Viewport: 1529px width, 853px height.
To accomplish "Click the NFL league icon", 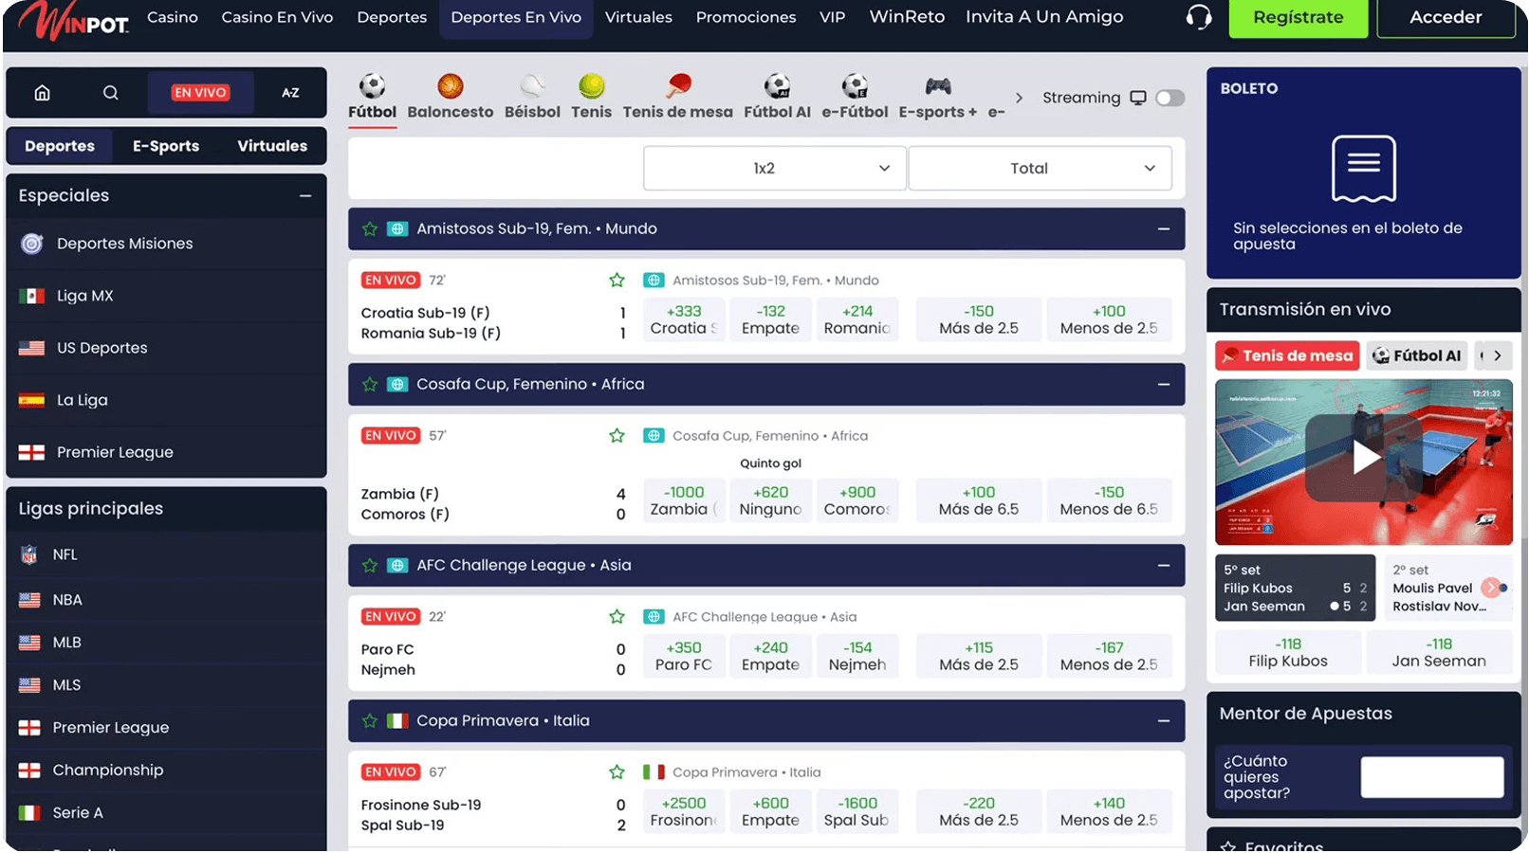I will 29,554.
